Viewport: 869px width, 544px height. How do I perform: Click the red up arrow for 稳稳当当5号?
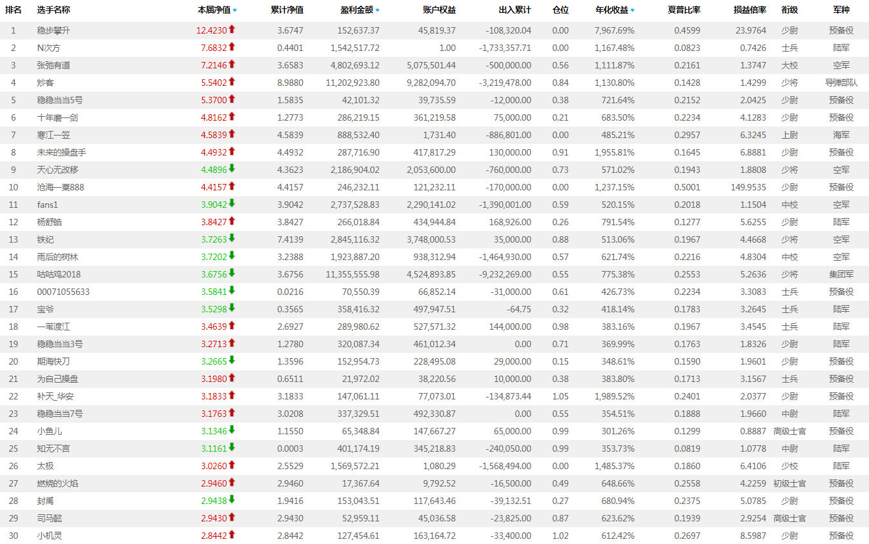tap(232, 99)
